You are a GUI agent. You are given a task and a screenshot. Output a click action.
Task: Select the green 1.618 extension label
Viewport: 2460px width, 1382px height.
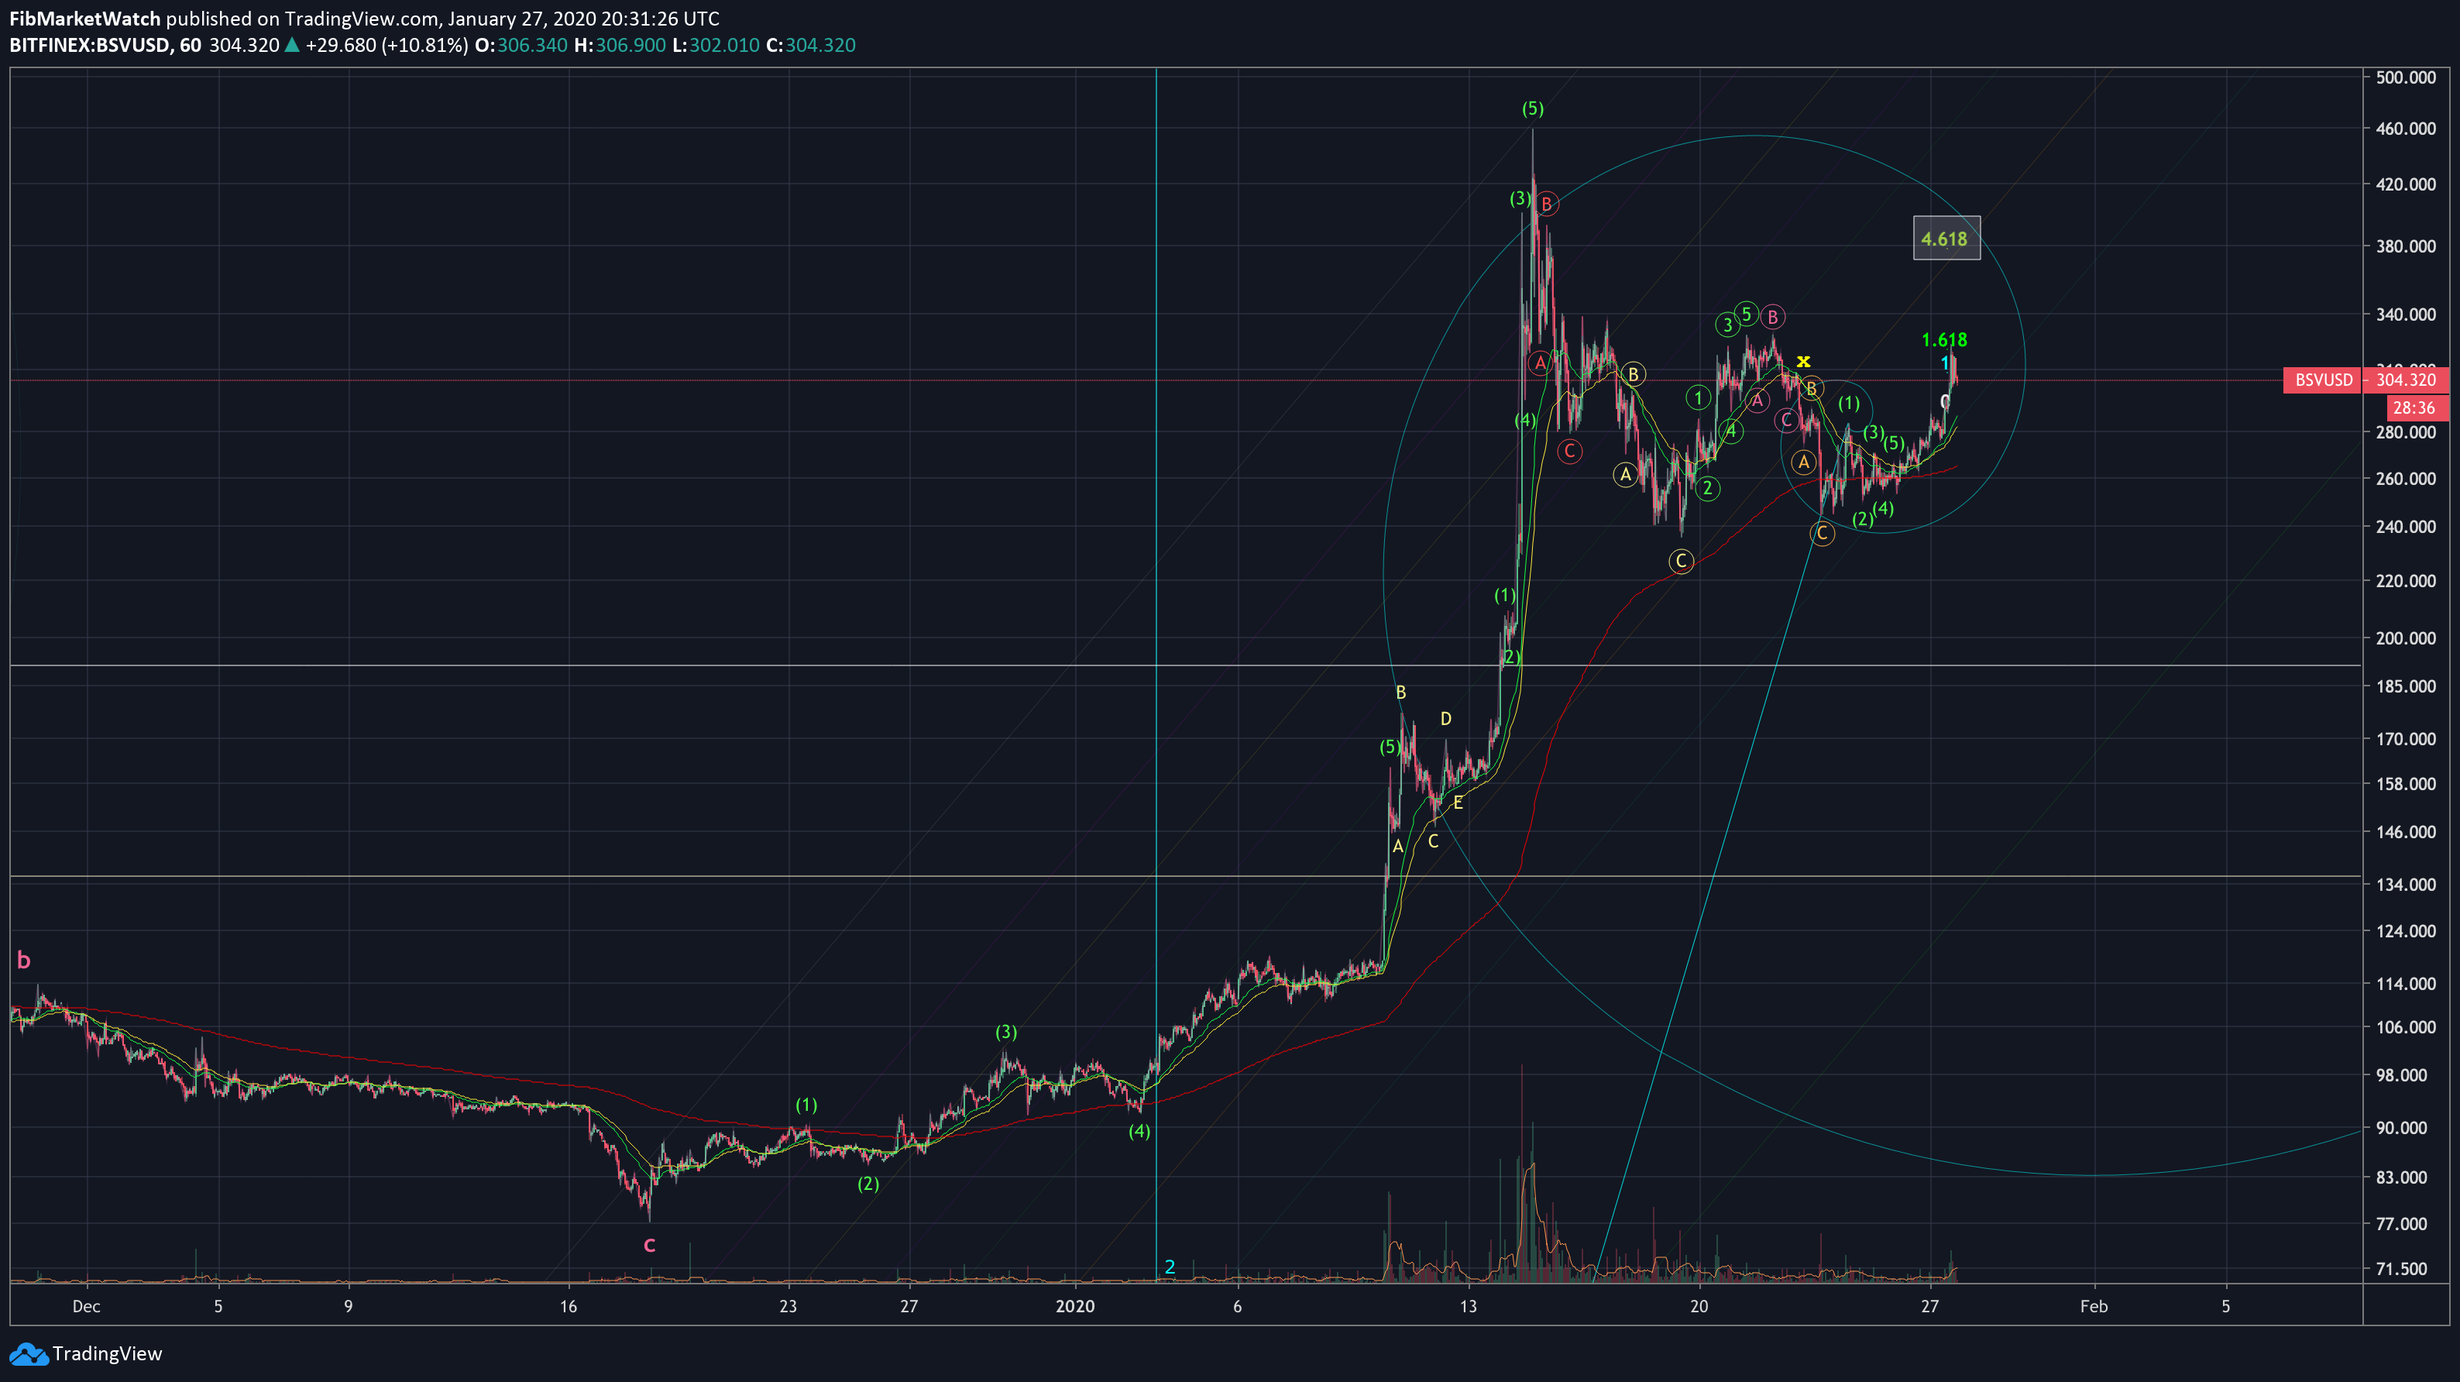pos(1944,340)
